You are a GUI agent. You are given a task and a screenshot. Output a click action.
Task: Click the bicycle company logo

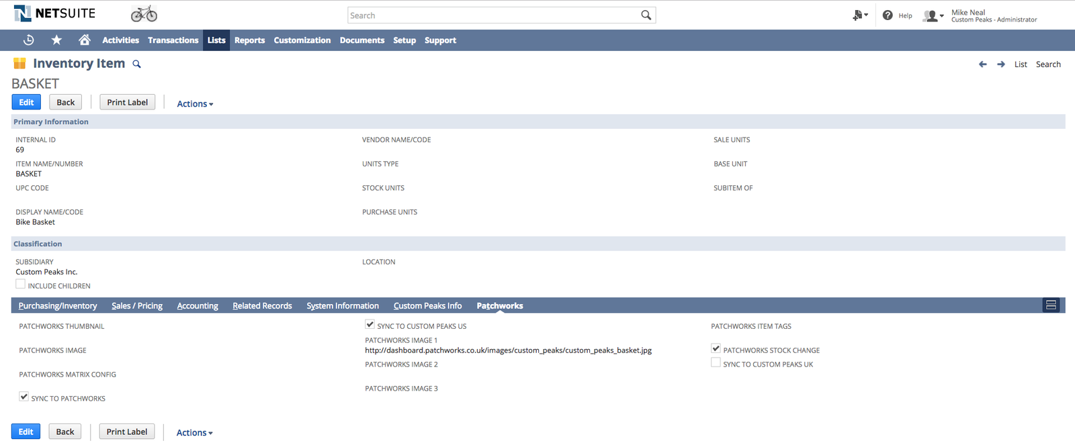tap(144, 13)
